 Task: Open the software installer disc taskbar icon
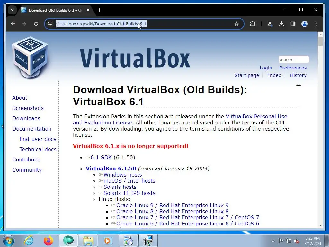[x=128, y=241]
